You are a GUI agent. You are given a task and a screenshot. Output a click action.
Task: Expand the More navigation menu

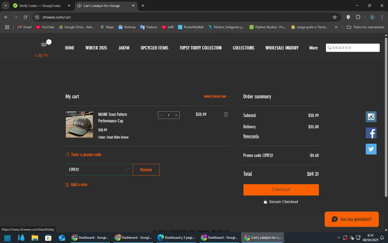coord(314,48)
